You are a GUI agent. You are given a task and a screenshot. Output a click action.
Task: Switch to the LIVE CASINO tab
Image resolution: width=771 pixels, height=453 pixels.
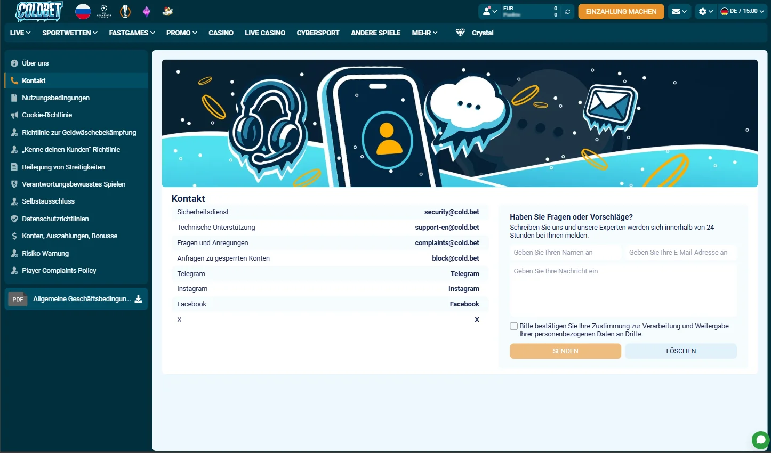pos(265,33)
